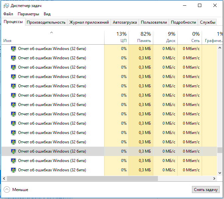This screenshot has width=224, height=199.
Task: Collapse the view with the Меньше label
Action: coord(20,190)
